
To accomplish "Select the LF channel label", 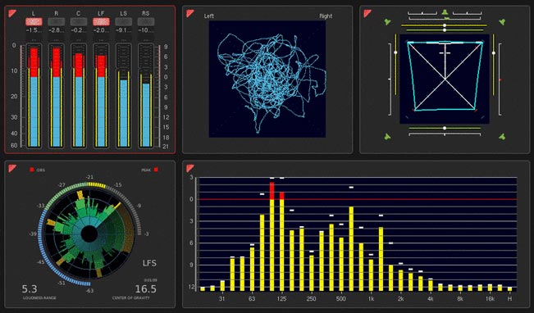I will point(101,14).
